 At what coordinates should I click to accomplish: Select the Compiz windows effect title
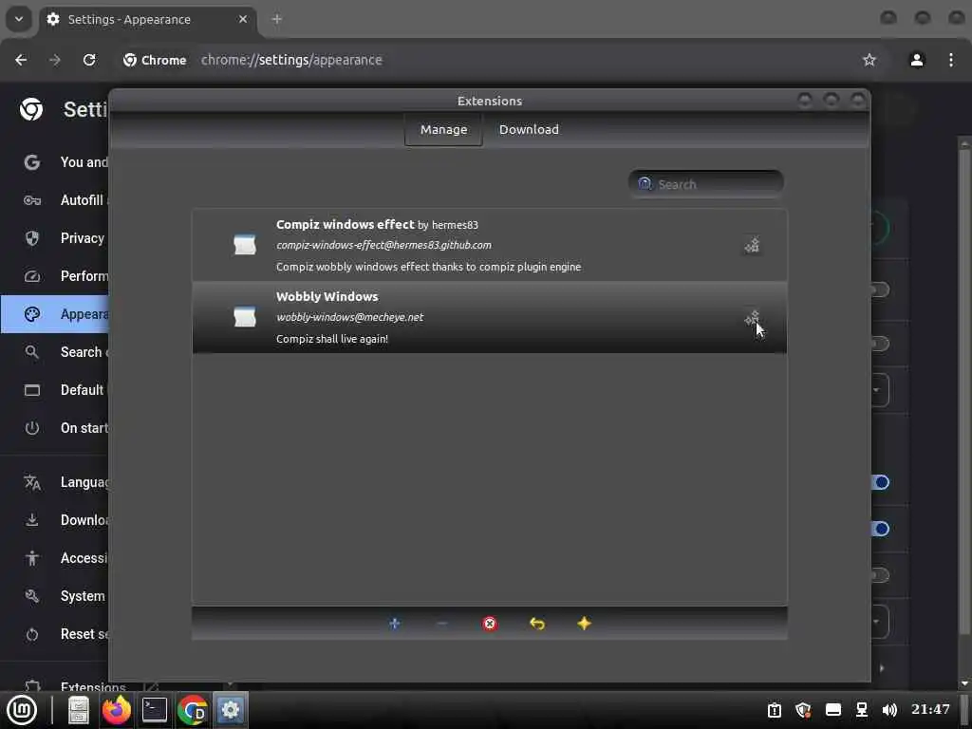[345, 224]
